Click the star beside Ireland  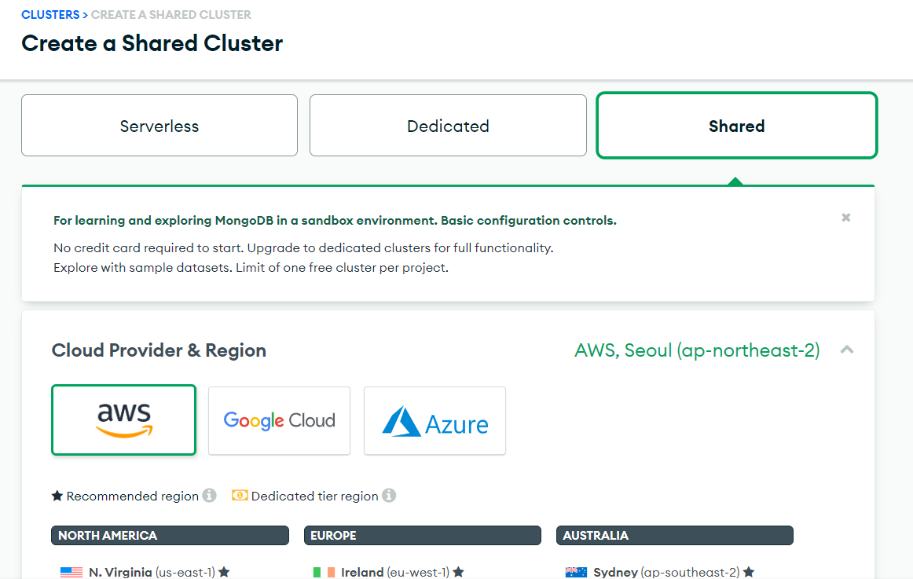(458, 572)
